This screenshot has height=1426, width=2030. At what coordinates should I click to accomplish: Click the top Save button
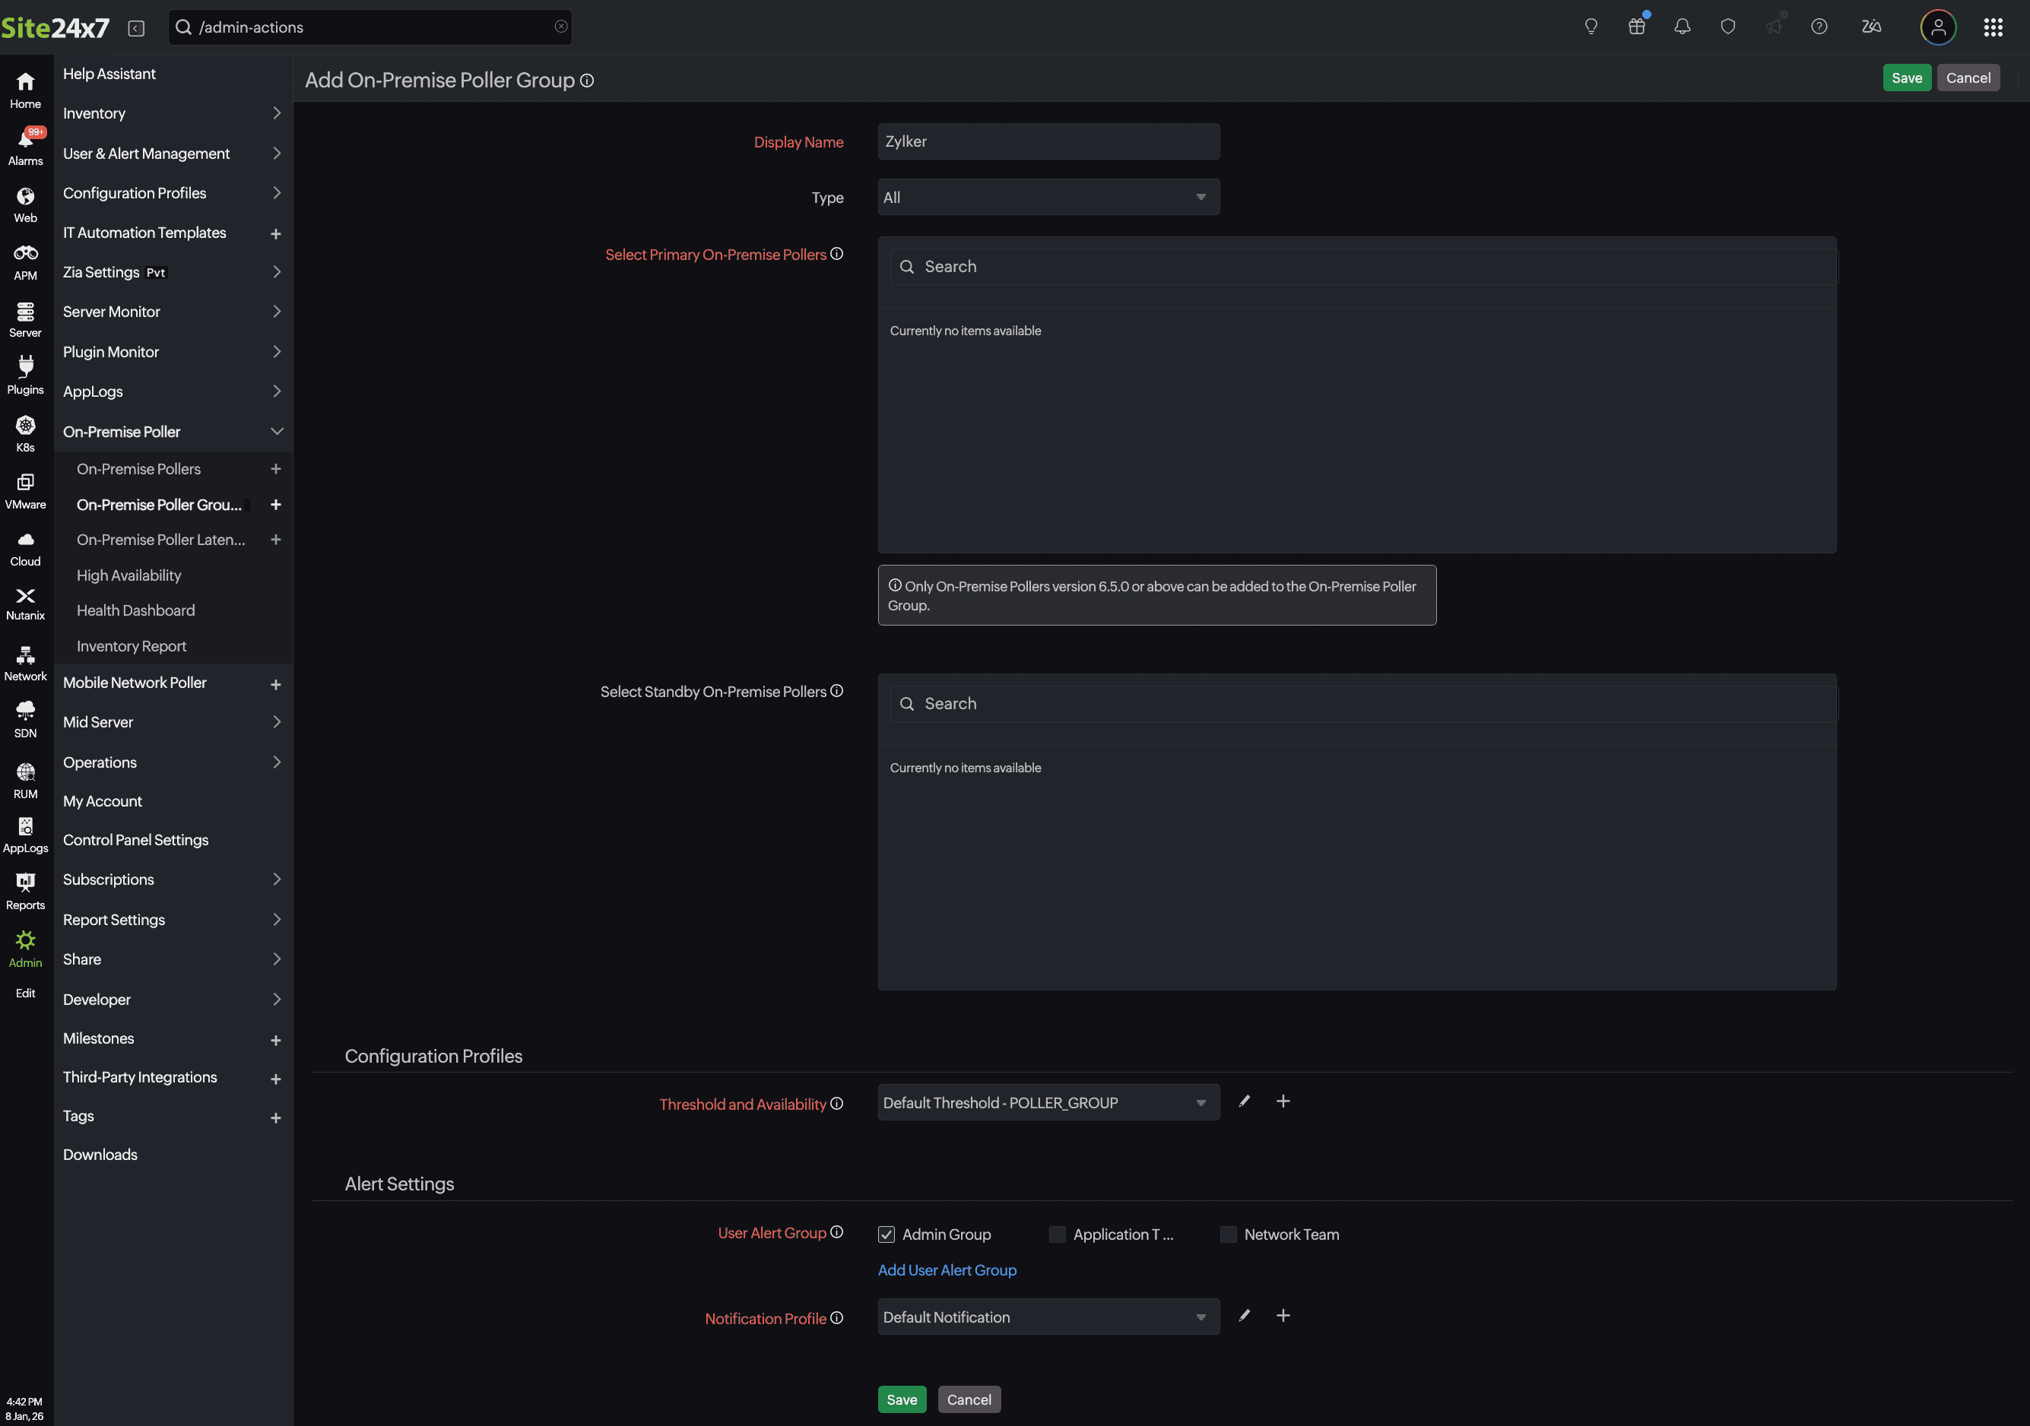[x=1906, y=78]
